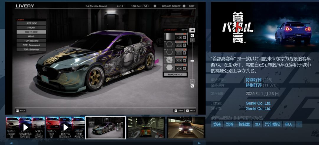Play the Subaru Impreza trailer video thumbnail

(65, 128)
